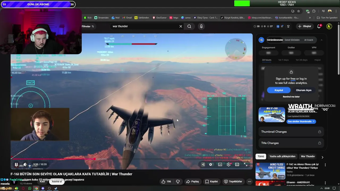Viewport: 340px width, 191px height.
Task: Click the blue IQ extension toolbar icon
Action: tap(278, 26)
